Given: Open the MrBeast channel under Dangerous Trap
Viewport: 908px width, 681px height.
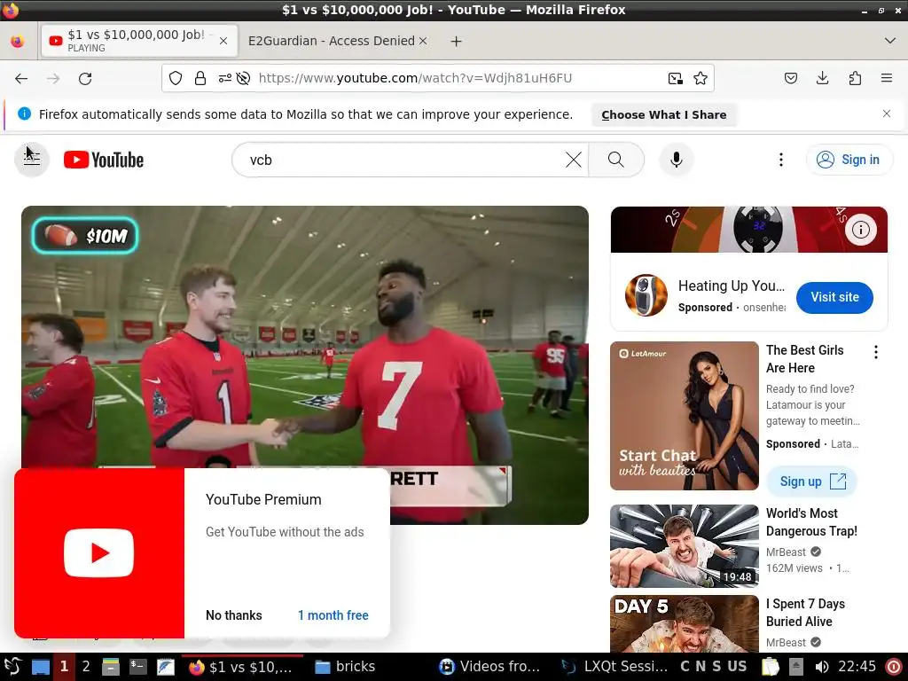Looking at the screenshot, I should pyautogui.click(x=786, y=552).
